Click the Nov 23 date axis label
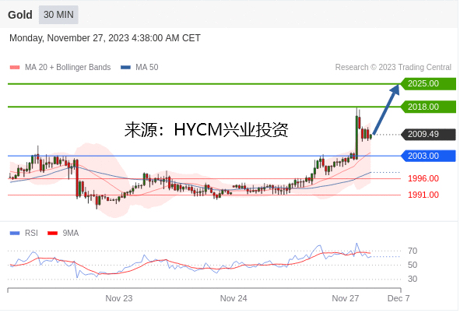 [119, 298]
